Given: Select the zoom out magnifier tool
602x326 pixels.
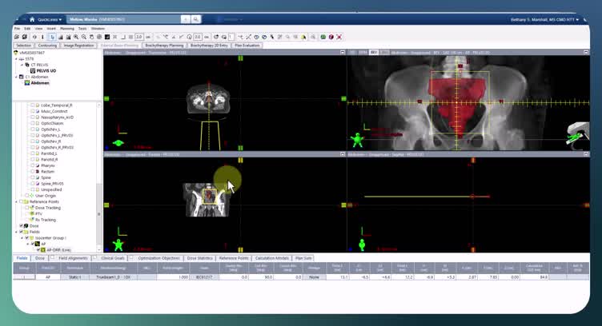Looking at the screenshot, I should pyautogui.click(x=84, y=38).
